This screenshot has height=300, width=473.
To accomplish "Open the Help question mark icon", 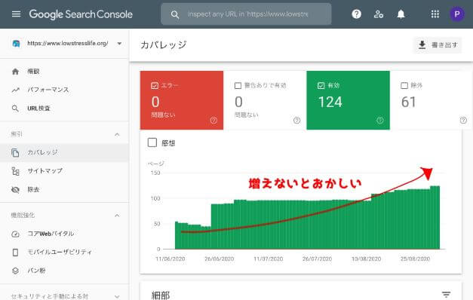I will click(x=356, y=14).
